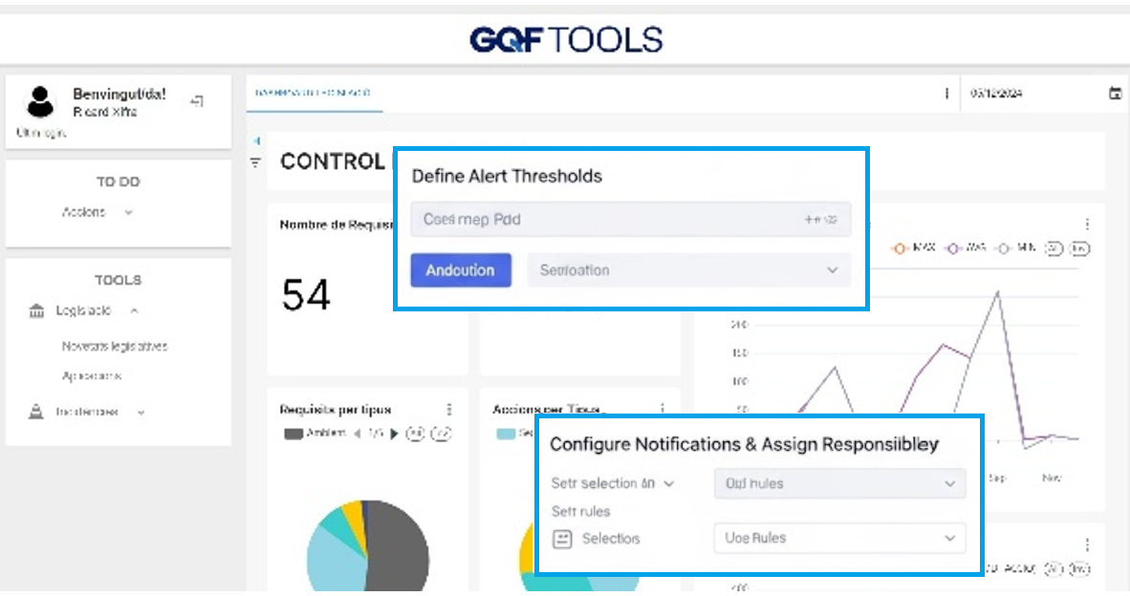Click the Selection icon in the Configure Notifications panel
The height and width of the screenshot is (596, 1130).
tap(562, 539)
